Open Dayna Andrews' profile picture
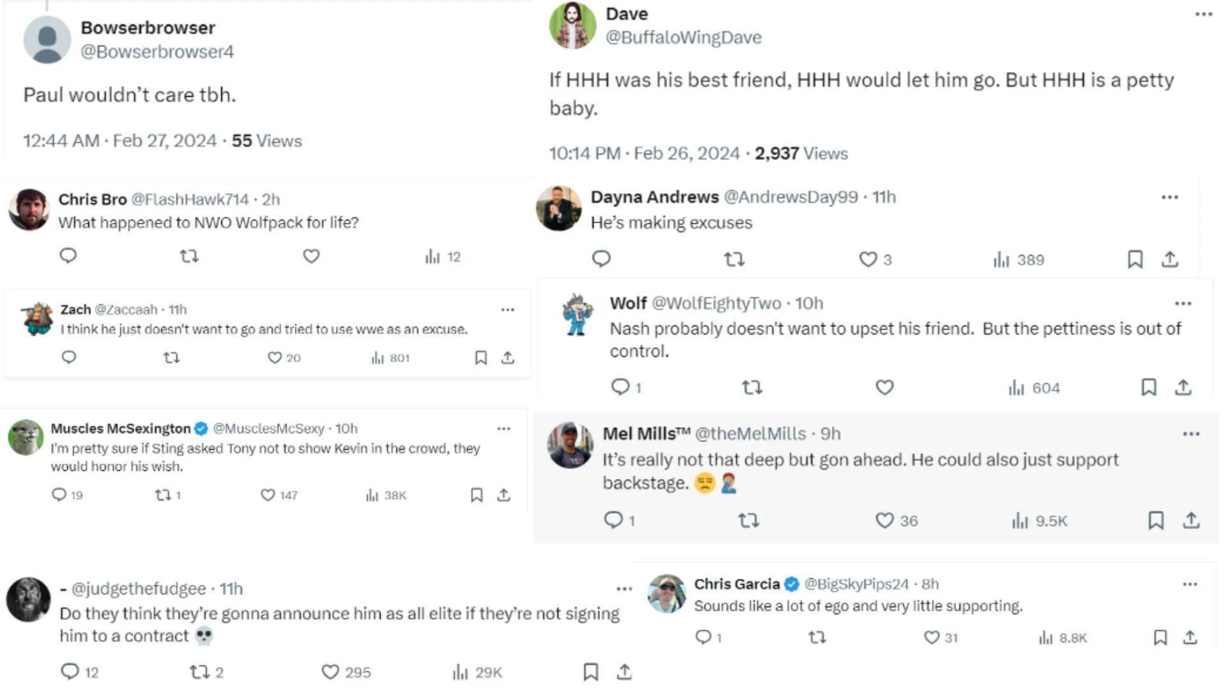The width and height of the screenshot is (1228, 691). pos(558,208)
